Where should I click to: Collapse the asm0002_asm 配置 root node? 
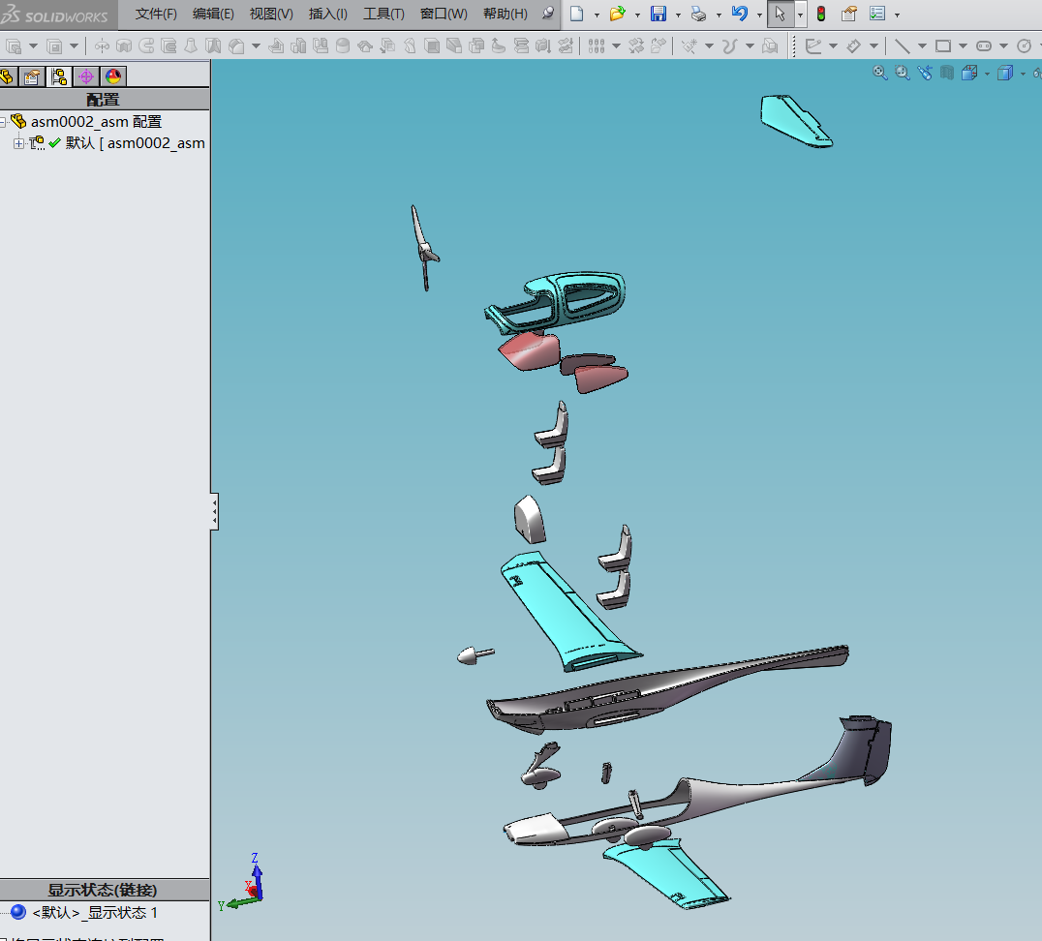[3, 122]
